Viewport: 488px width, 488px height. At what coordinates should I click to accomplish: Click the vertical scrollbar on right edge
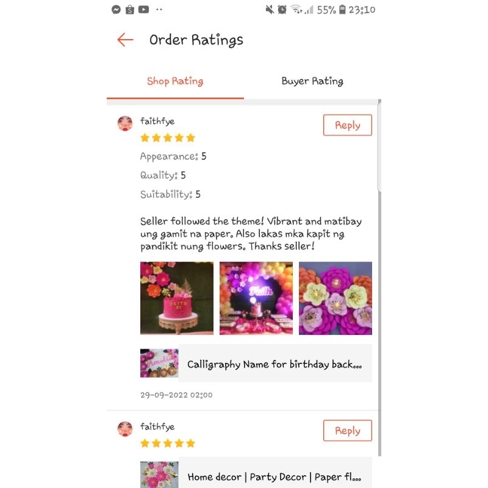point(379,278)
